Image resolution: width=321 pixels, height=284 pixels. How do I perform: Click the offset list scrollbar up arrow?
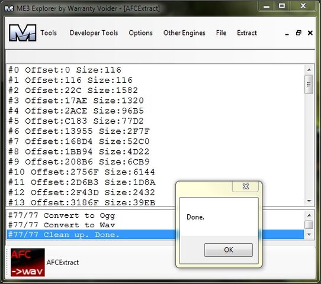point(309,70)
